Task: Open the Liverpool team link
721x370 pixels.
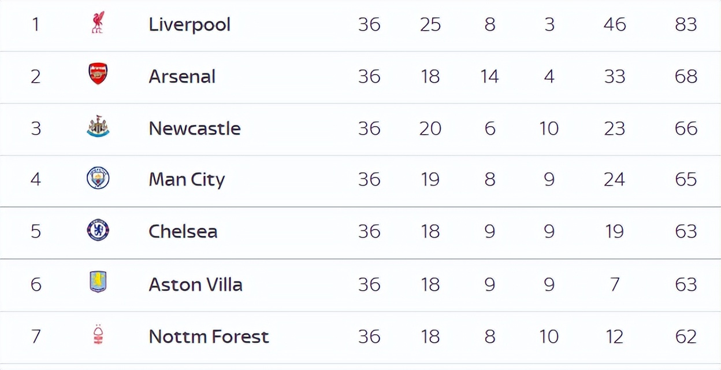Action: point(189,24)
